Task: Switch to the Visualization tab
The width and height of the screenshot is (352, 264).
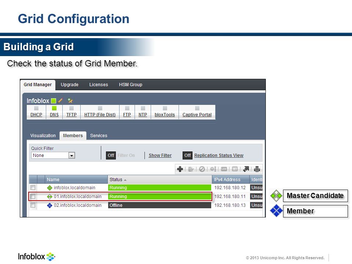Action: (43, 136)
